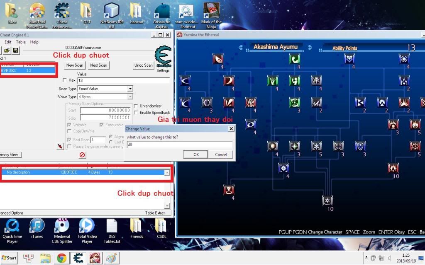Click the Next Scan button
Screen dimensions: 425x265
click(x=99, y=65)
